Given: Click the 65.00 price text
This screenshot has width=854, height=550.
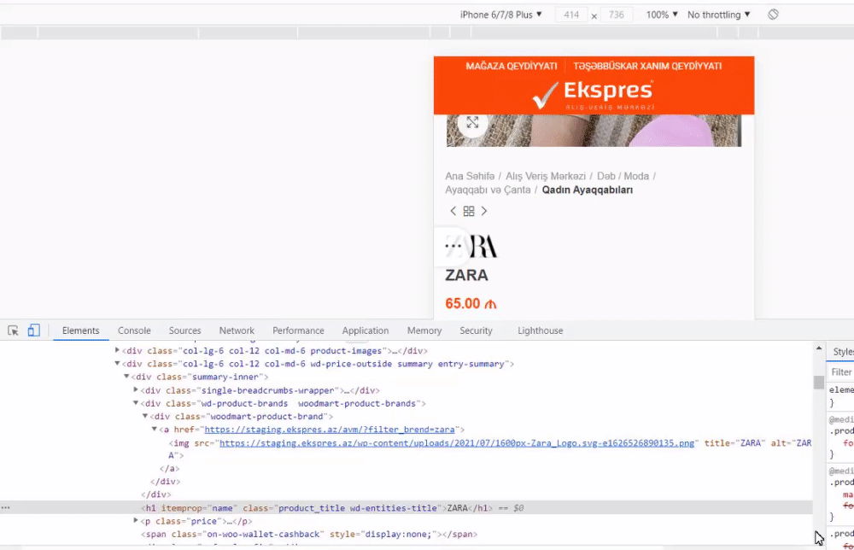Looking at the screenshot, I should click(471, 303).
